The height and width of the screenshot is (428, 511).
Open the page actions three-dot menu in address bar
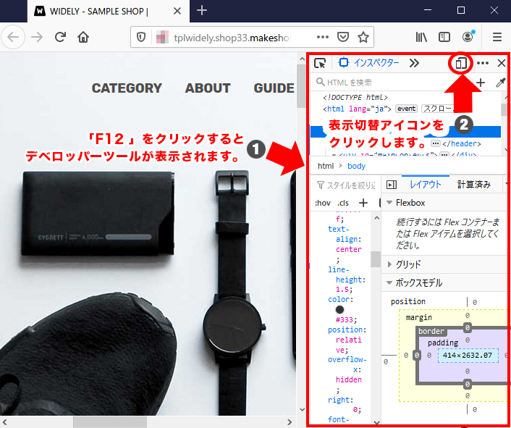tap(322, 37)
